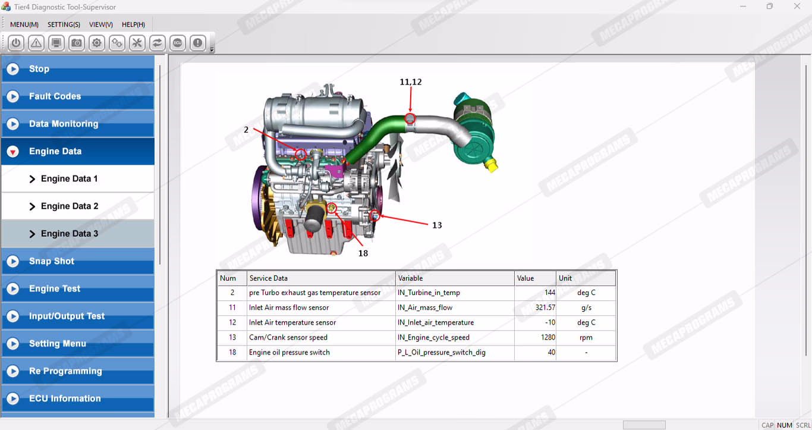
Task: Click the sidebar vertical scrollbar
Action: coord(160,164)
